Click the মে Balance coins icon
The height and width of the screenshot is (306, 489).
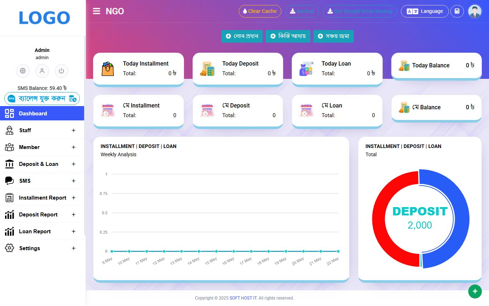(x=404, y=107)
